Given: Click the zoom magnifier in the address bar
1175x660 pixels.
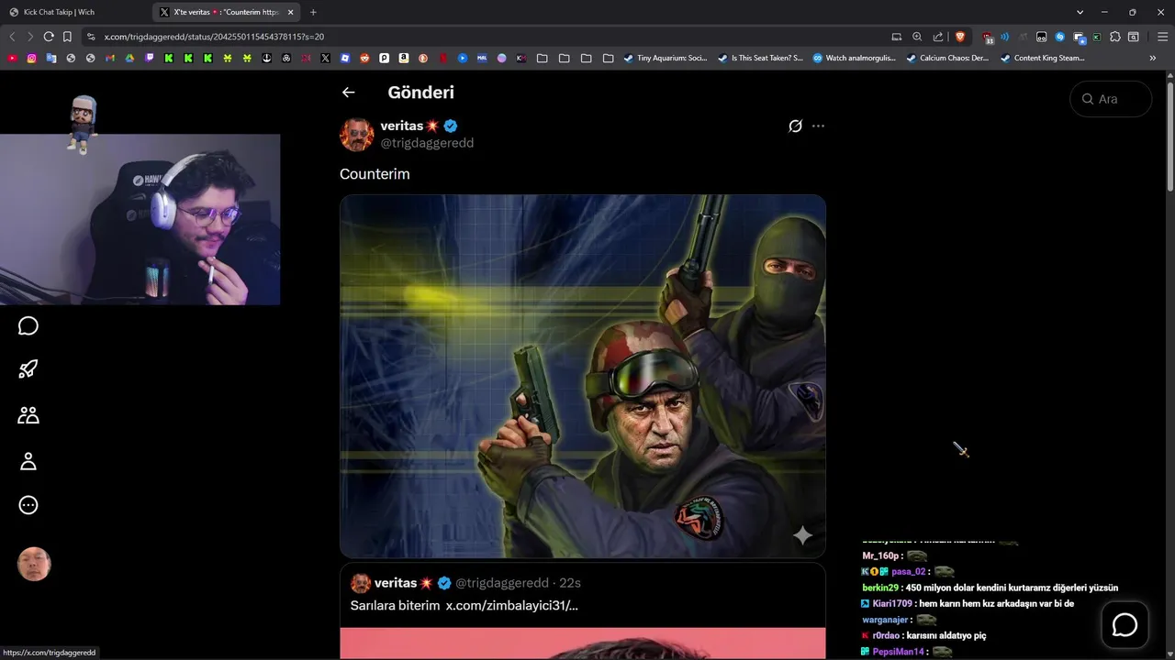Looking at the screenshot, I should [917, 37].
